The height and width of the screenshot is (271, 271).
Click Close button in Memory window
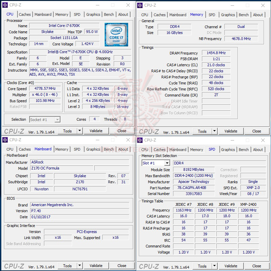(257, 131)
